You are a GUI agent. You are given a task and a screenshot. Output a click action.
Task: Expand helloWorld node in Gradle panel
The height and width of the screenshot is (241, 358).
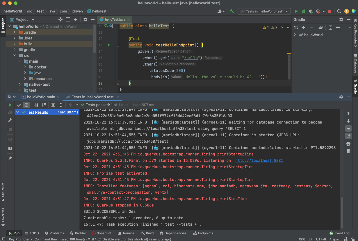(295, 35)
